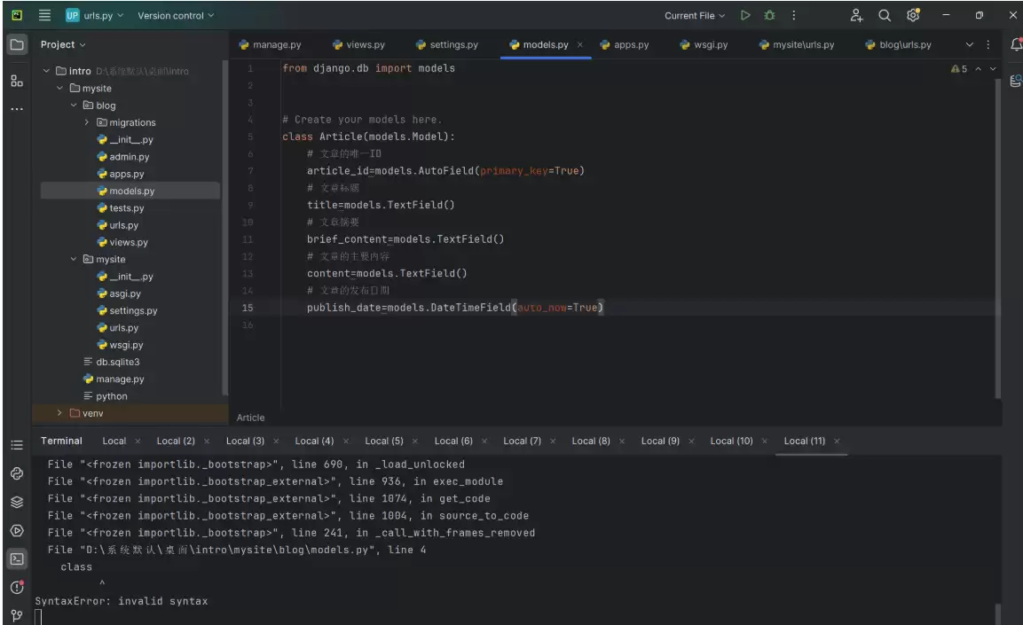Click code line 15 publish_date
The image size is (1023, 625).
(x=455, y=308)
